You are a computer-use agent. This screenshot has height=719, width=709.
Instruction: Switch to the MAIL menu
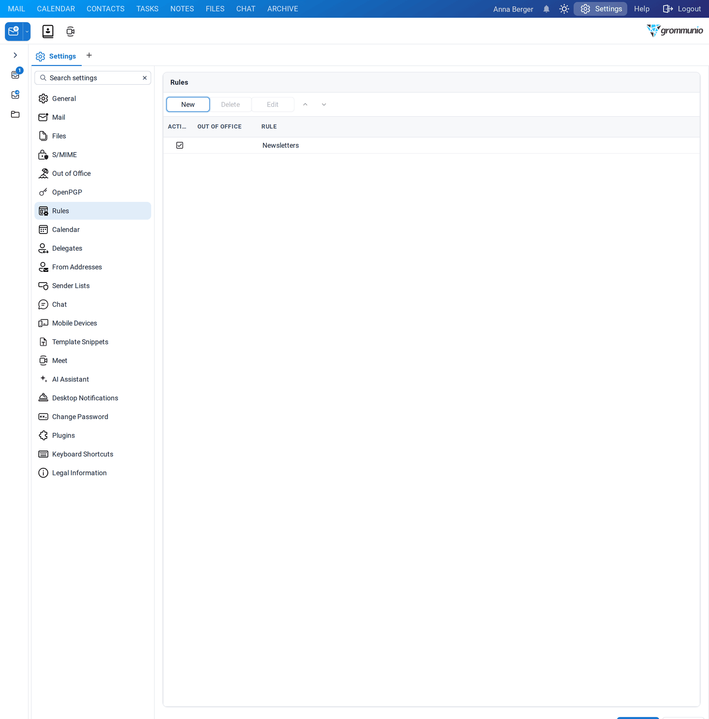point(16,9)
